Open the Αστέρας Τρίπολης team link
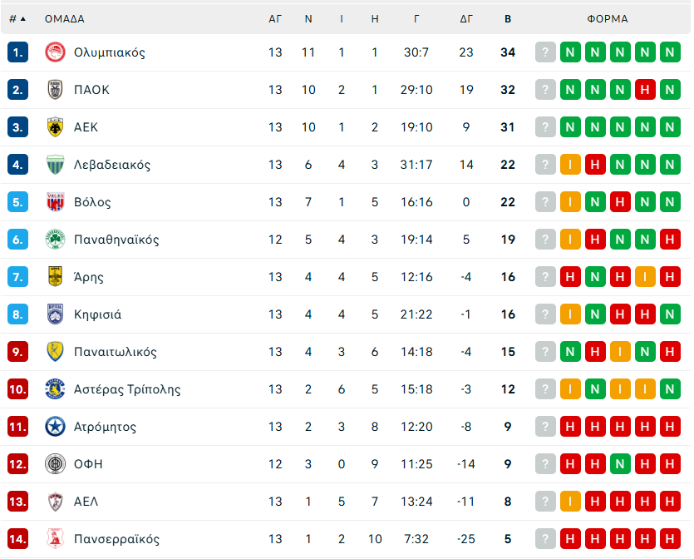This screenshot has width=694, height=559. pos(127,389)
